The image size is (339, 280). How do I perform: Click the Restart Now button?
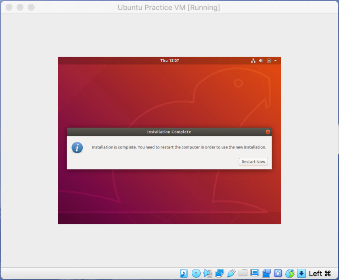pos(253,161)
